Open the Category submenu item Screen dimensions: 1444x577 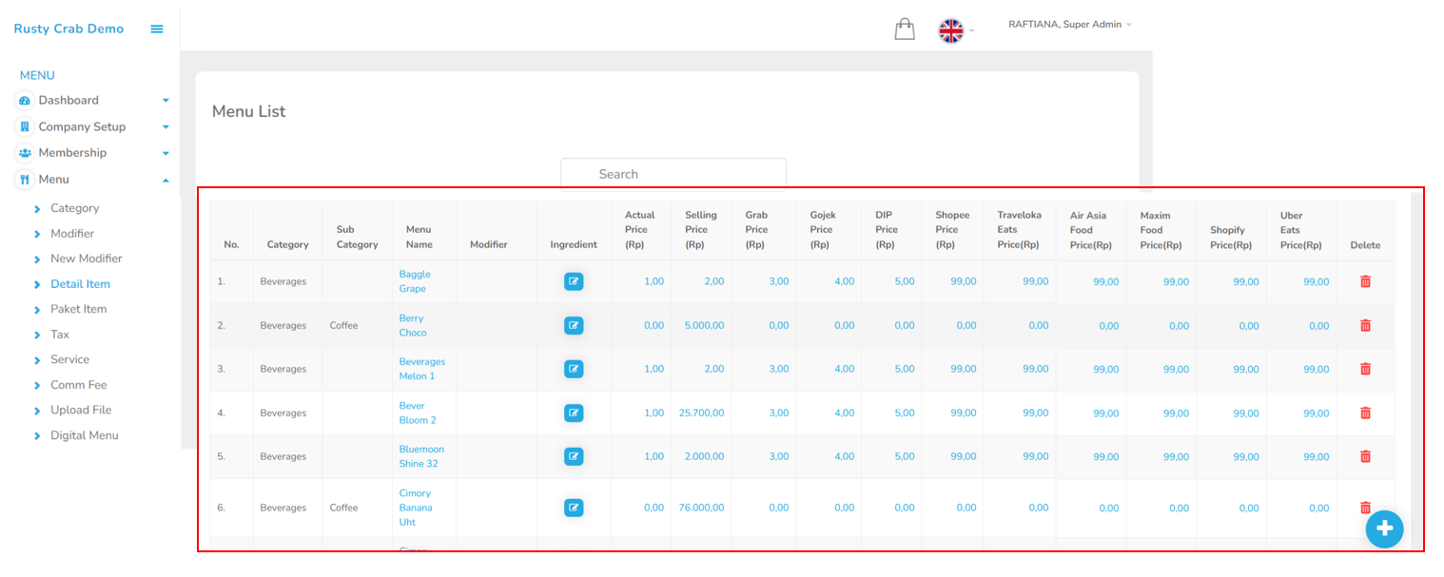point(74,208)
